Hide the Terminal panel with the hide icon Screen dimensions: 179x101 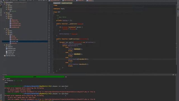tap(176, 75)
